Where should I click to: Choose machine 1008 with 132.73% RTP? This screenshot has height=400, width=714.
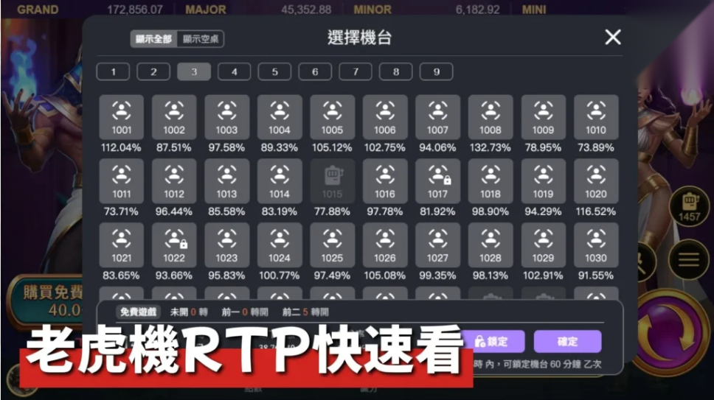click(x=491, y=116)
